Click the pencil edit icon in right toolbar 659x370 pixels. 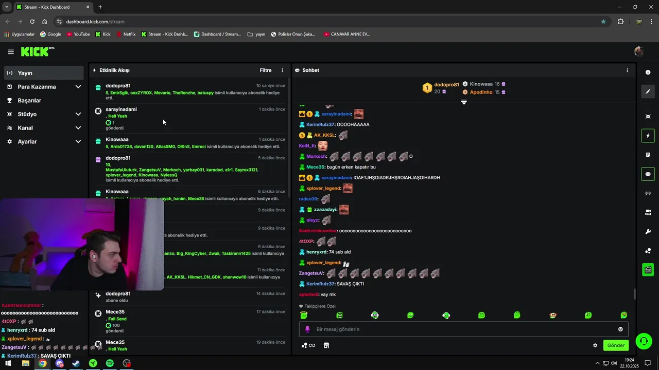648,91
